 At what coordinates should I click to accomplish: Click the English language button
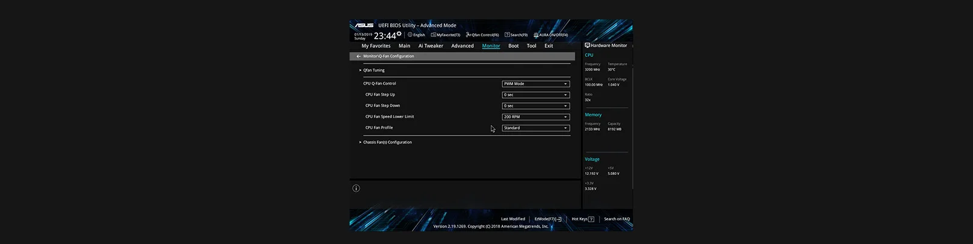[419, 35]
